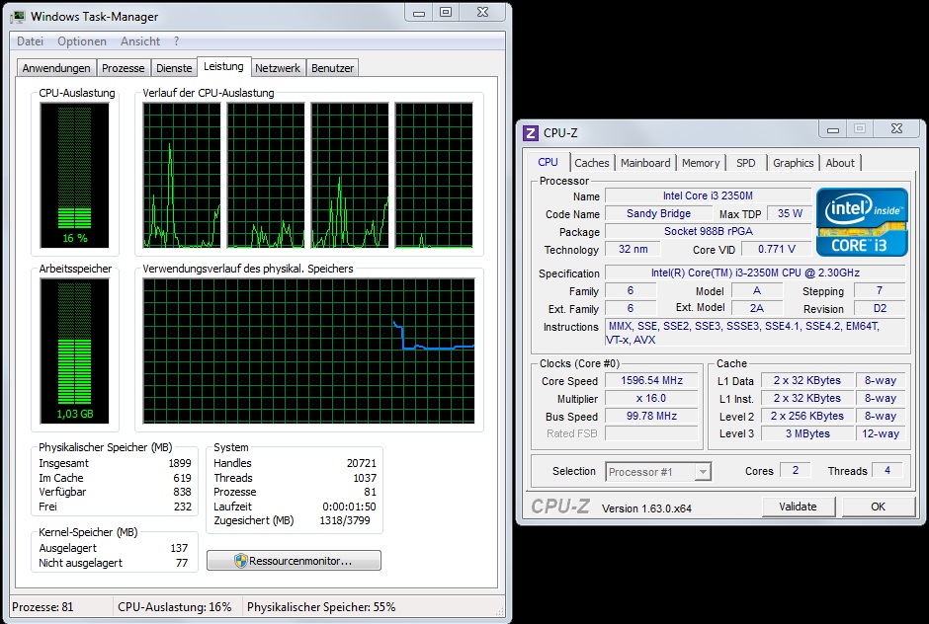929x624 pixels.
Task: Click the Multiplier value x 16.0
Action: [651, 399]
